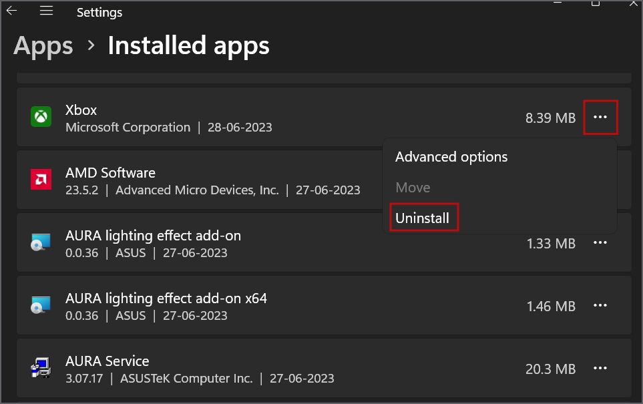Screen dimensions: 643x404
Task: Click the Installed apps breadcrumb label
Action: tap(188, 45)
